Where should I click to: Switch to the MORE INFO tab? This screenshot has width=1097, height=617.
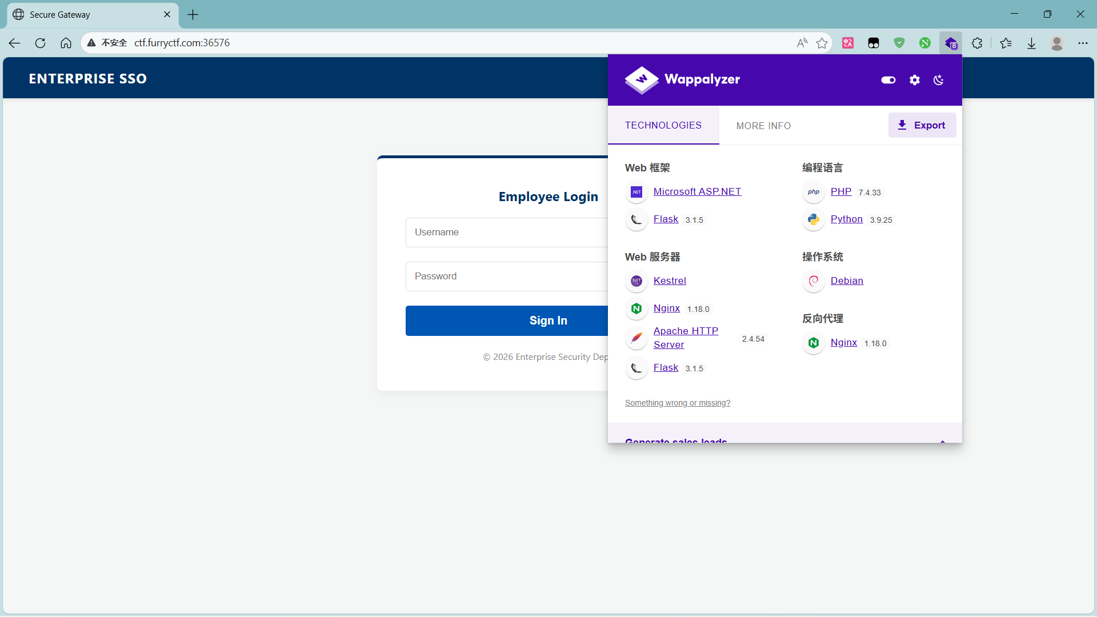coord(763,126)
